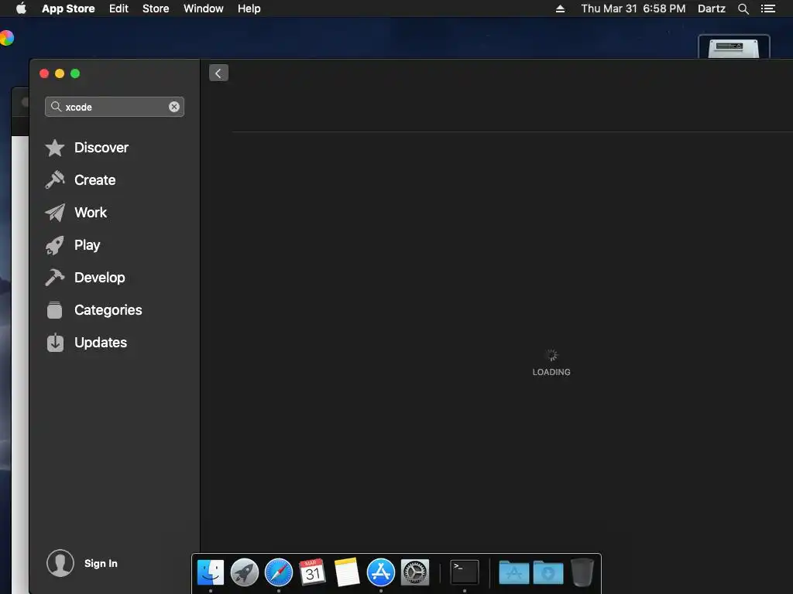
Task: Open the Downloads folder in Dock
Action: [x=548, y=572]
